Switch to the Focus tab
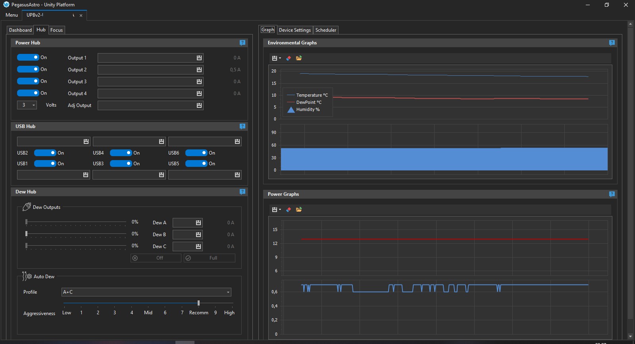The image size is (635, 344). click(56, 30)
